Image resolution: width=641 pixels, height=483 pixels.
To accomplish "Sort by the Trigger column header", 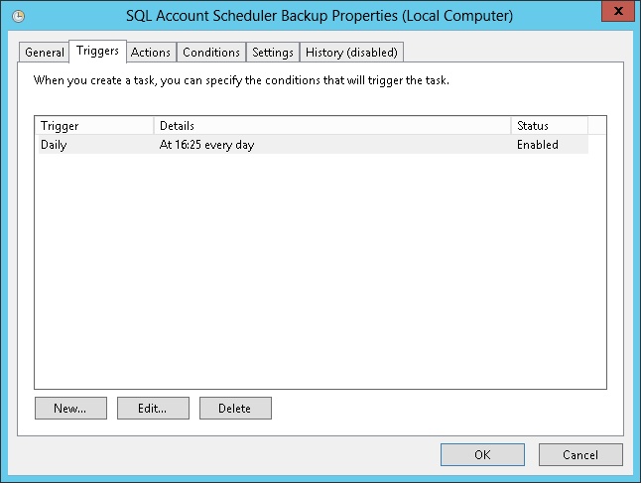I will (x=94, y=126).
